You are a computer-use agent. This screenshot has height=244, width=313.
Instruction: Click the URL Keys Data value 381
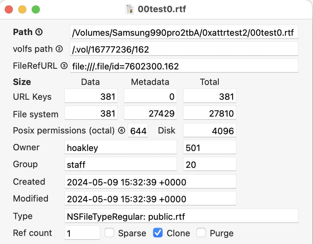(x=91, y=96)
